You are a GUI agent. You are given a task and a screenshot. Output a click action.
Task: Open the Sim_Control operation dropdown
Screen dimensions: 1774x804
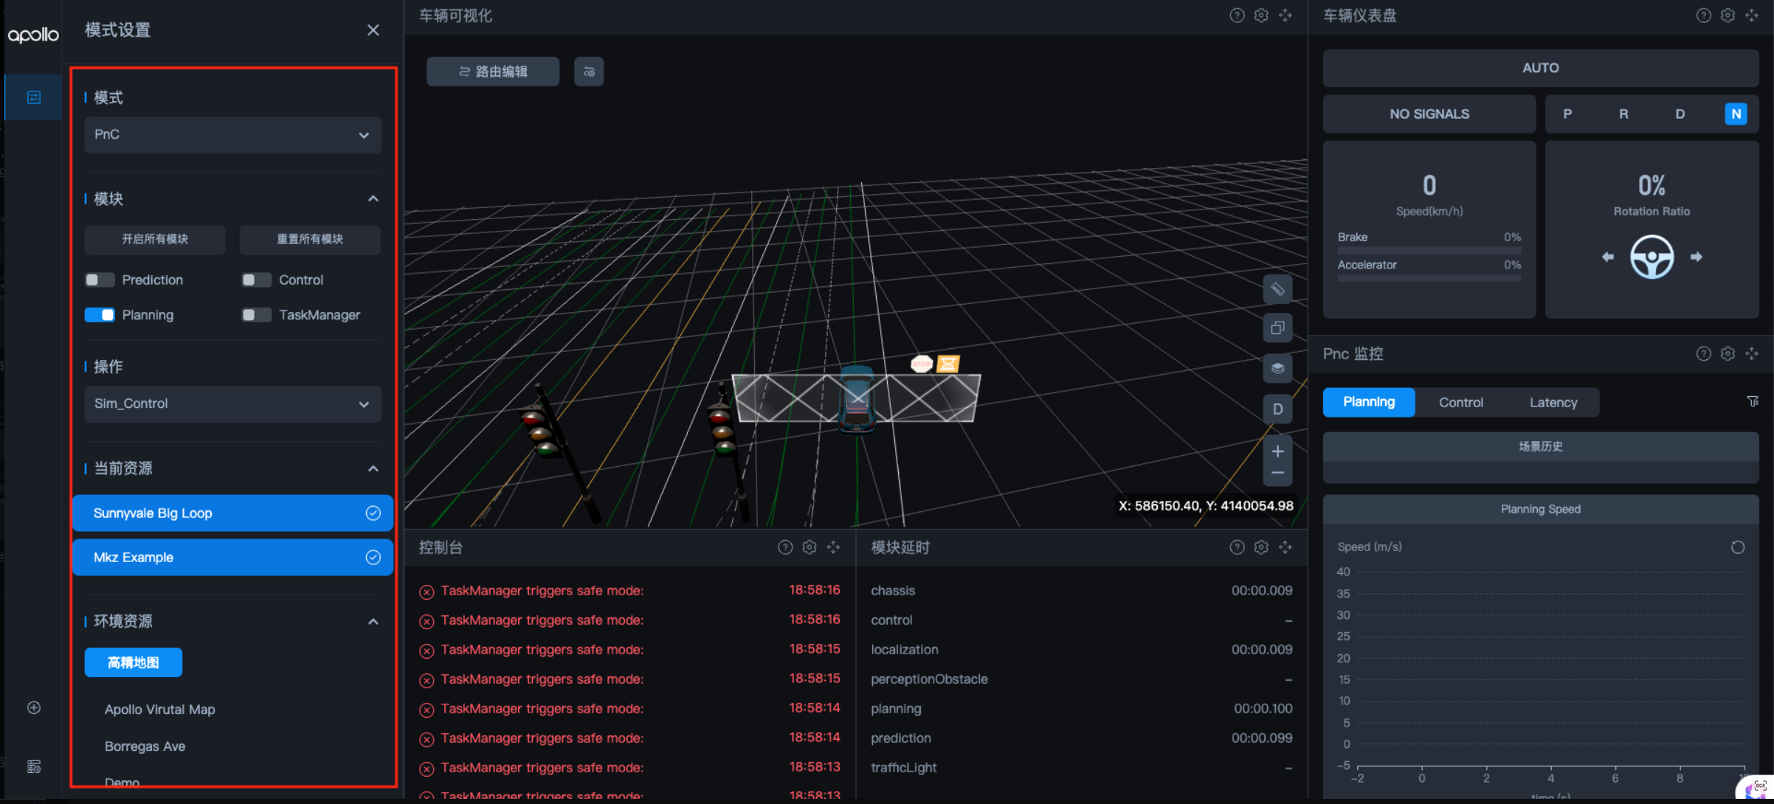[x=232, y=404]
